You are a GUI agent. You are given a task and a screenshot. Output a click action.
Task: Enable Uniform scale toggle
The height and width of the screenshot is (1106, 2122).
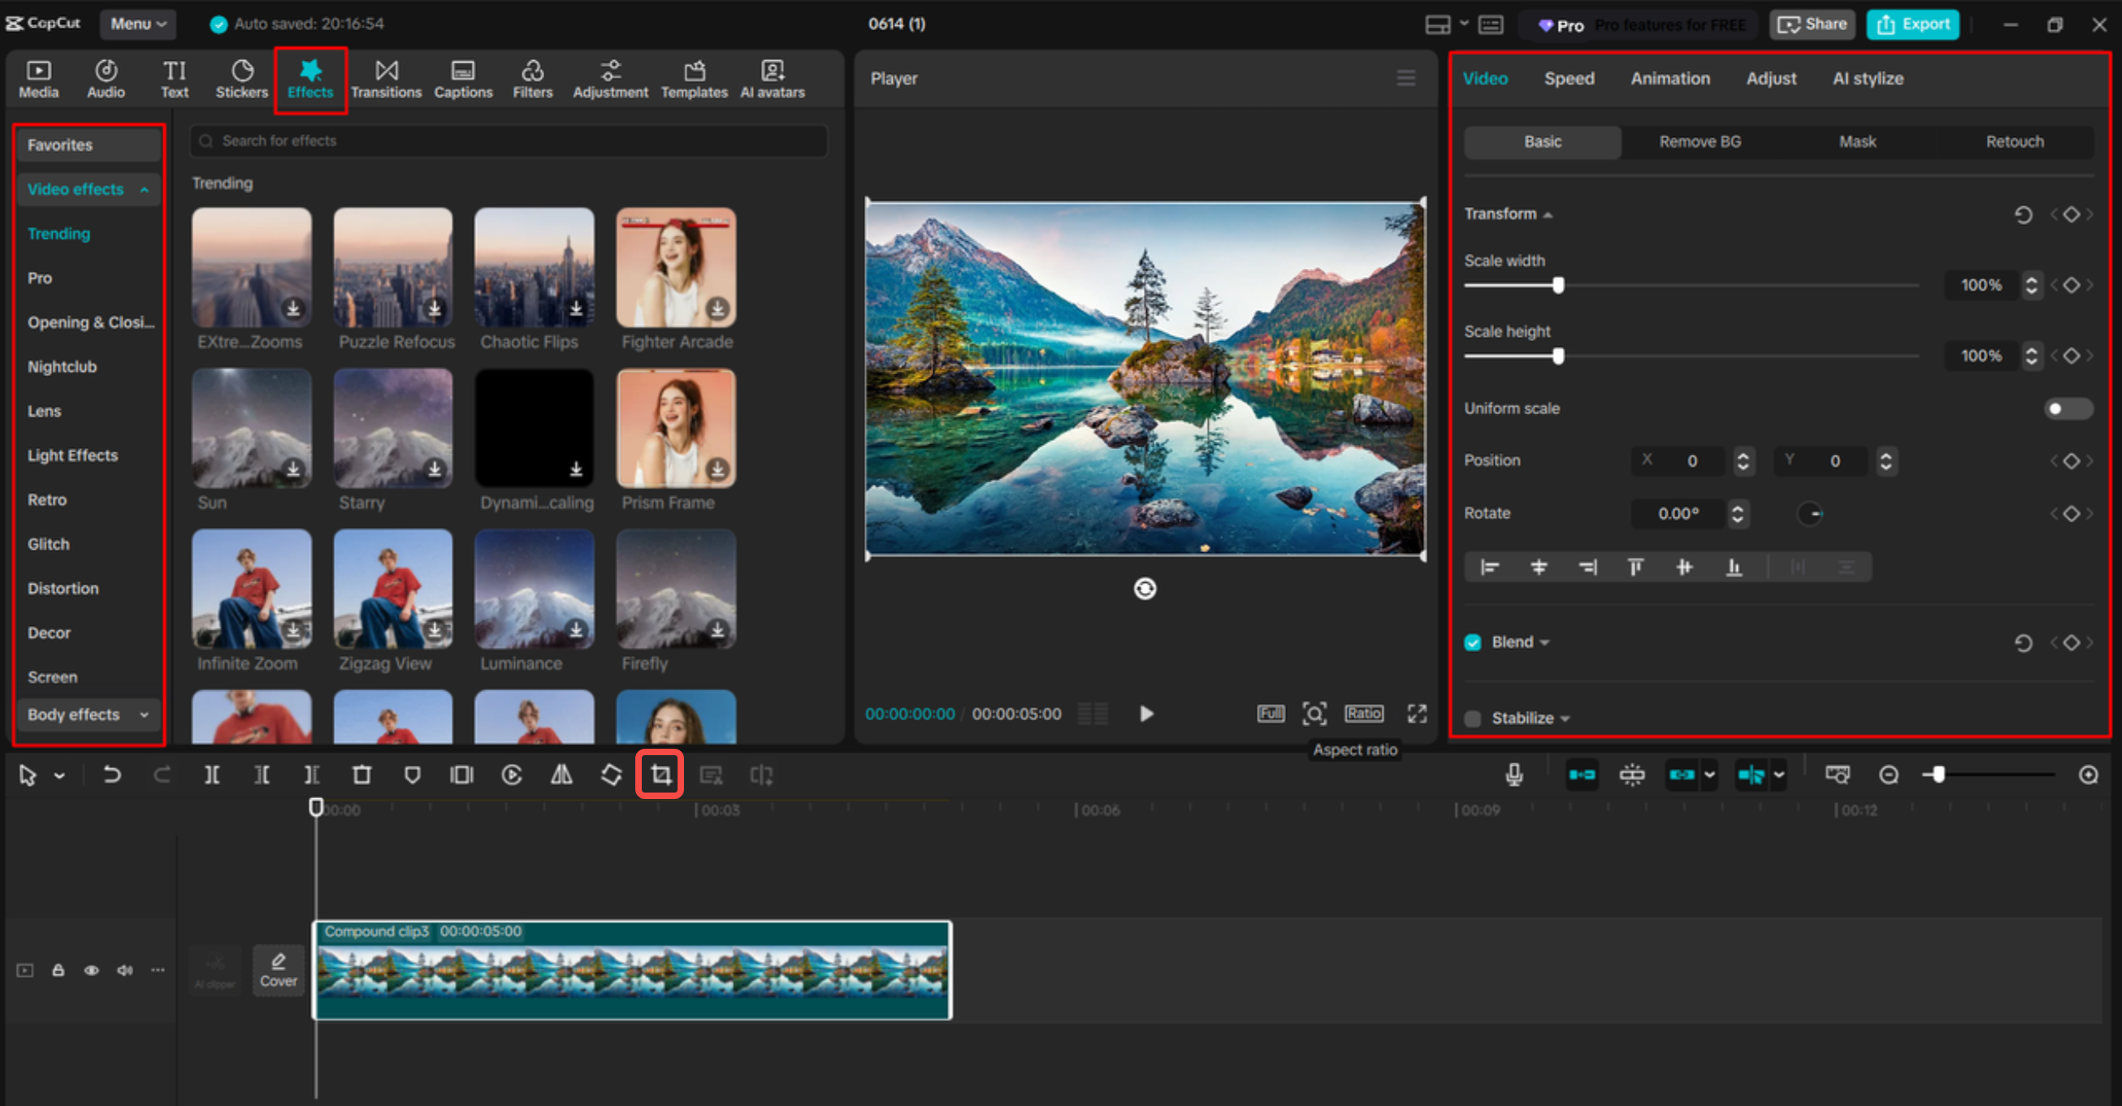[x=2068, y=408]
